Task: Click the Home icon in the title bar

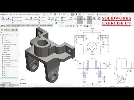Action: pos(44,14)
